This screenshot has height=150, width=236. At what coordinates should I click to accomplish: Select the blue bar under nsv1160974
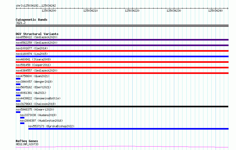pos(122,56)
